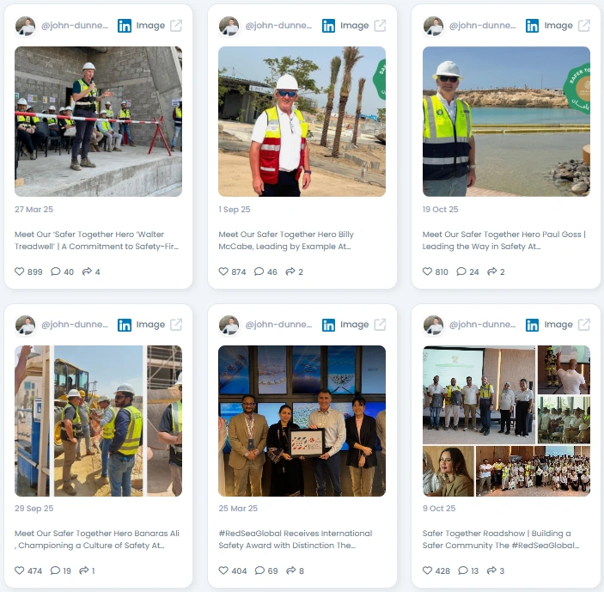Click share icon on Banaras Ali post

coord(83,571)
